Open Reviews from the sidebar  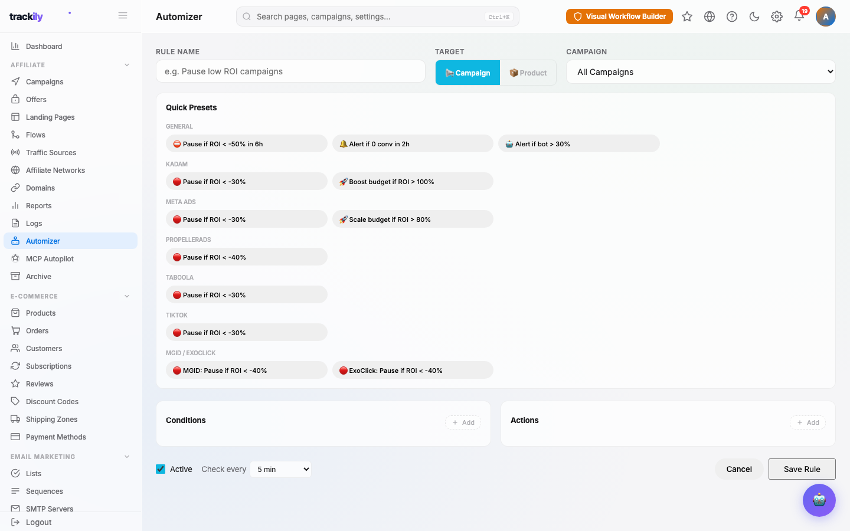[70, 383]
